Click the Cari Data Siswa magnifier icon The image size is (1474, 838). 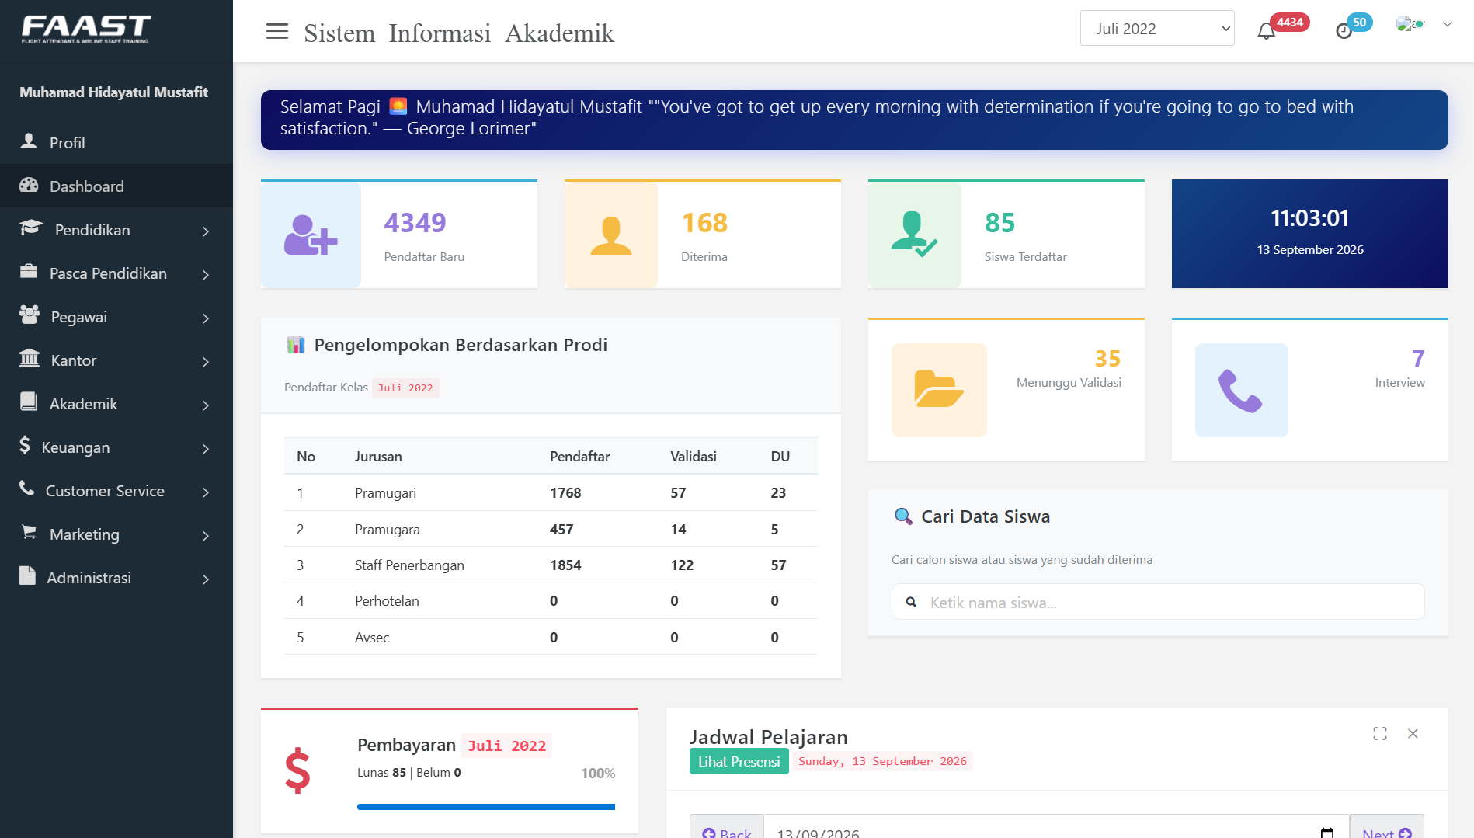click(903, 516)
